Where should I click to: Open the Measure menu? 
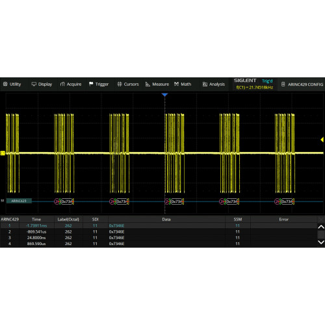[x=157, y=84]
